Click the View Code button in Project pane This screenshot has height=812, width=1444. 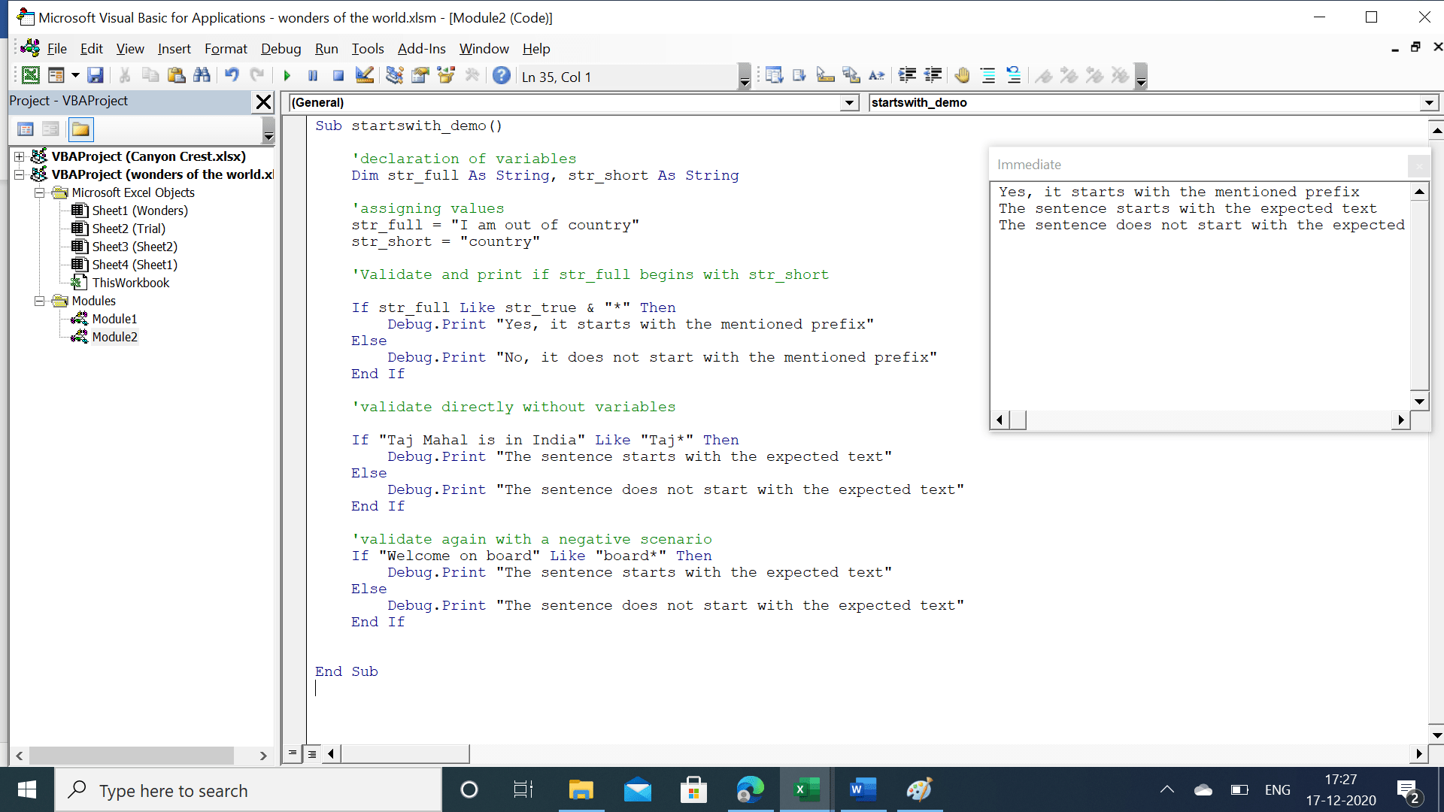pyautogui.click(x=25, y=129)
